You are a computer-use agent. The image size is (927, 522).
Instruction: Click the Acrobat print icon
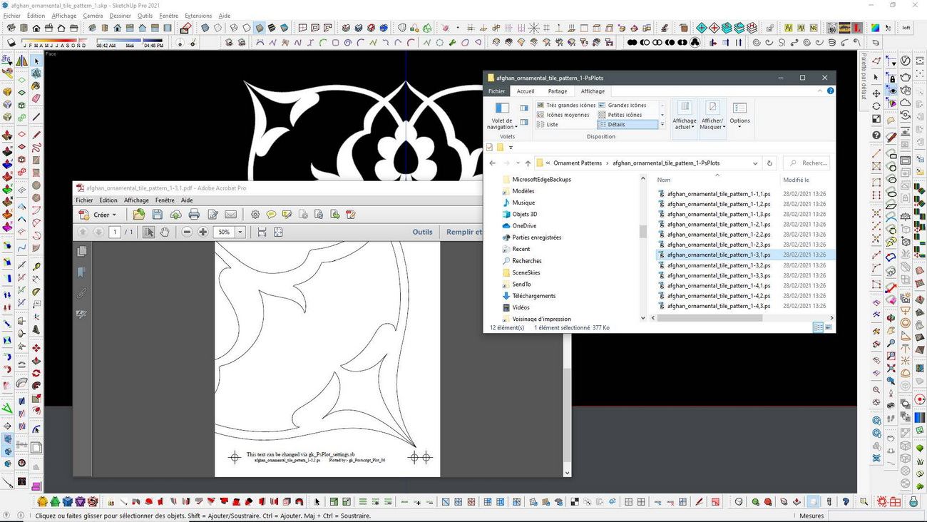(x=194, y=215)
